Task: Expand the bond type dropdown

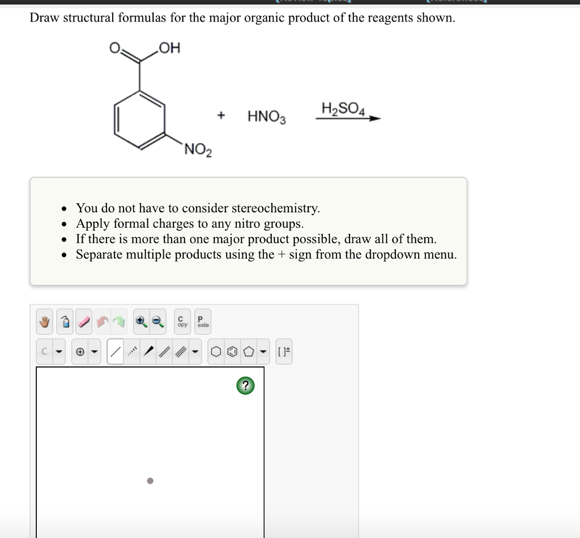Action: pos(195,350)
